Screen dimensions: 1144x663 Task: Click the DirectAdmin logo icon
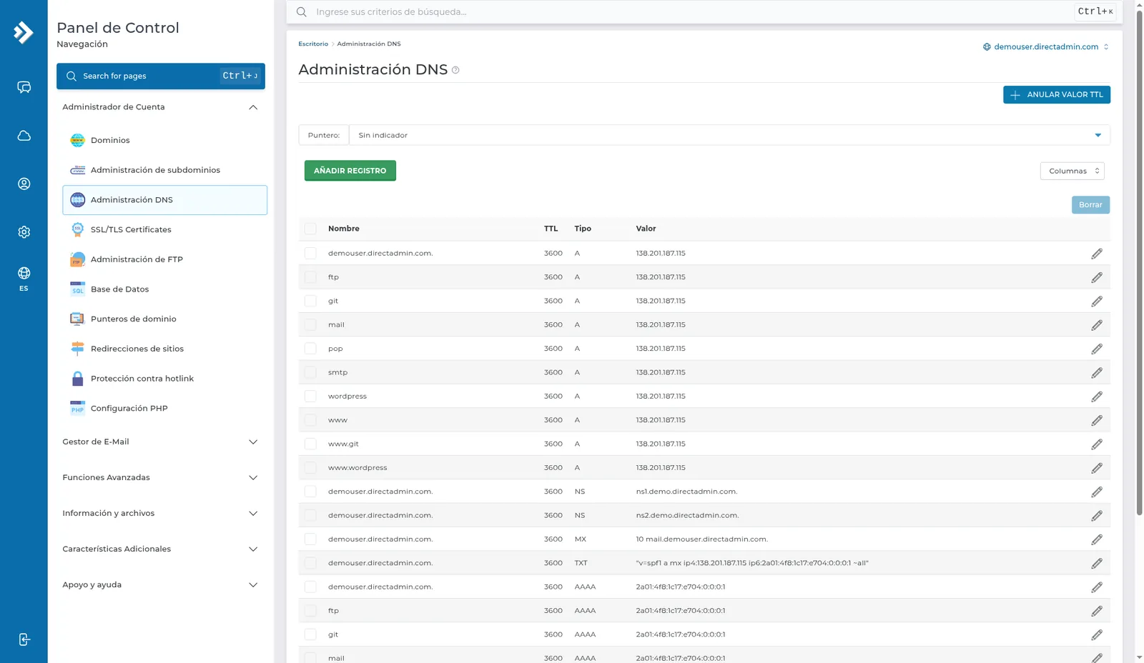coord(24,32)
